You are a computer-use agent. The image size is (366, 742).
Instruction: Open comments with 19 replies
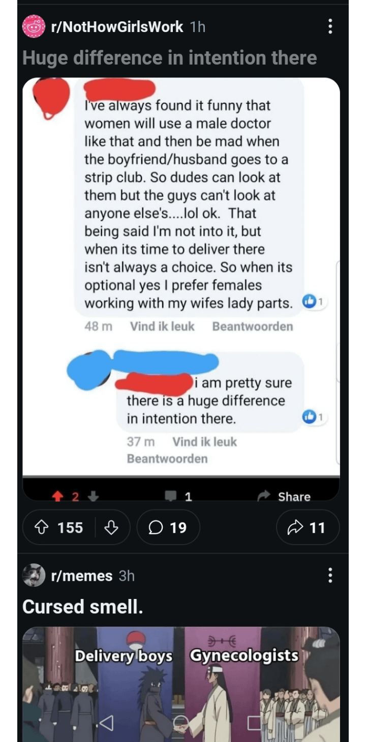(x=168, y=528)
